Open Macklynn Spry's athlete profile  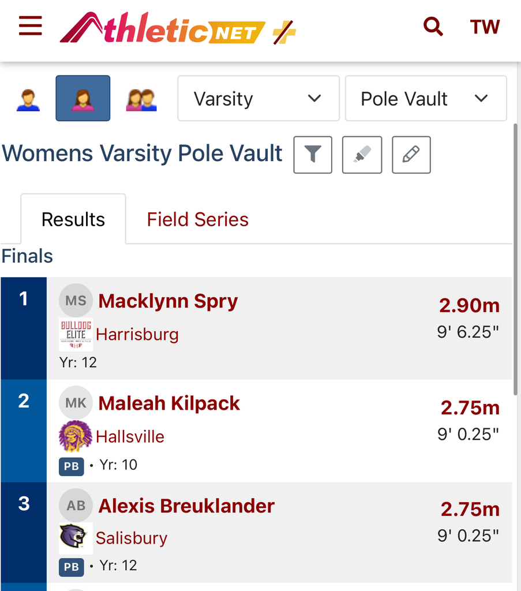pos(168,301)
